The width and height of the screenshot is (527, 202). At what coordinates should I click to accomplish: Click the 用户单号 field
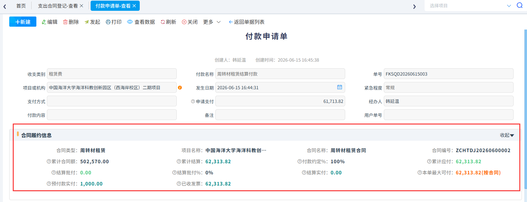[449, 115]
